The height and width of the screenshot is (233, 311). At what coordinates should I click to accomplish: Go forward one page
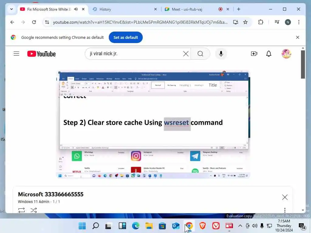pyautogui.click(x=23, y=22)
